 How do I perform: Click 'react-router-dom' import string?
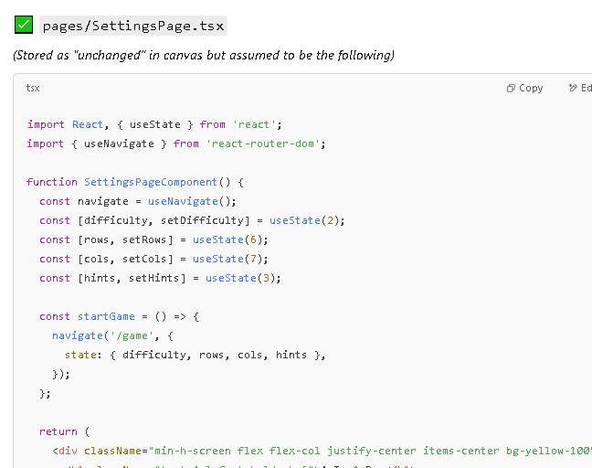click(263, 144)
